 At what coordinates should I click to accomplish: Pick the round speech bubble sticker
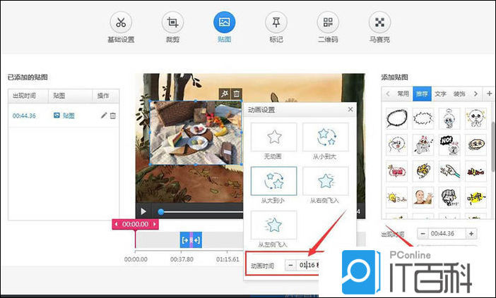click(396, 118)
